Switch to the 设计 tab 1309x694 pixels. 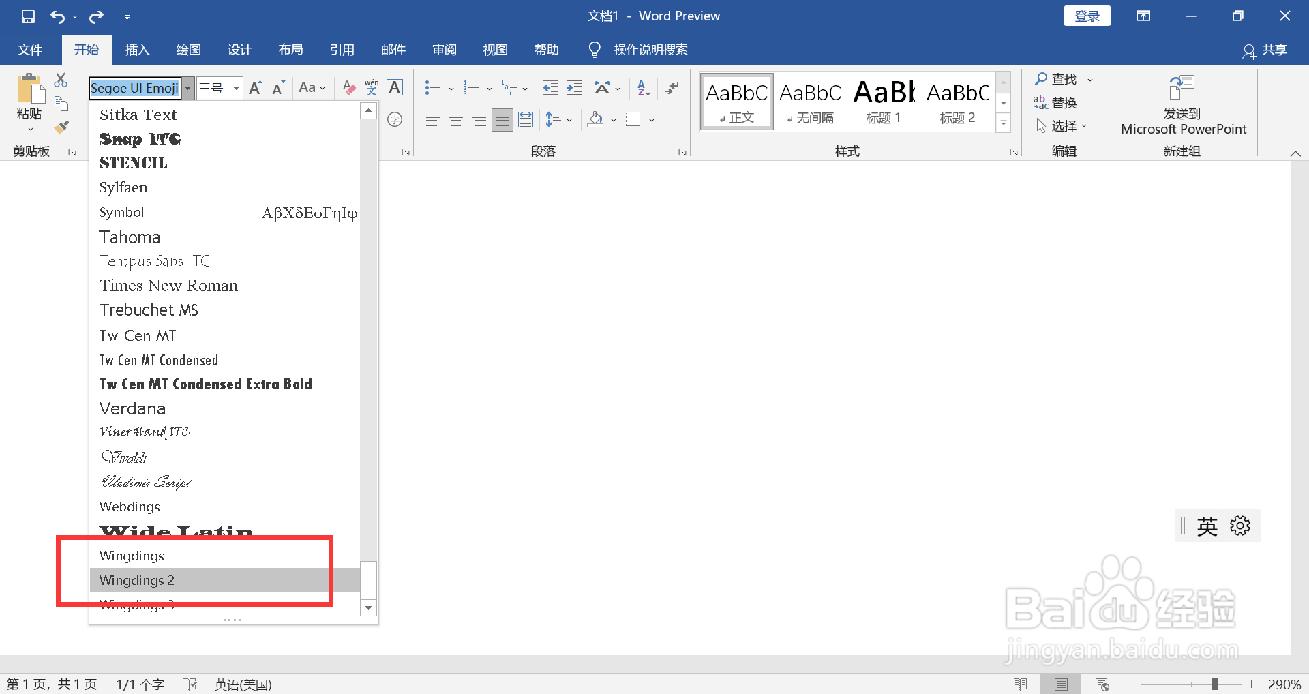click(239, 50)
